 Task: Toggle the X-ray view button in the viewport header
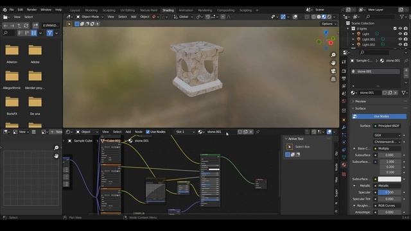click(x=307, y=17)
